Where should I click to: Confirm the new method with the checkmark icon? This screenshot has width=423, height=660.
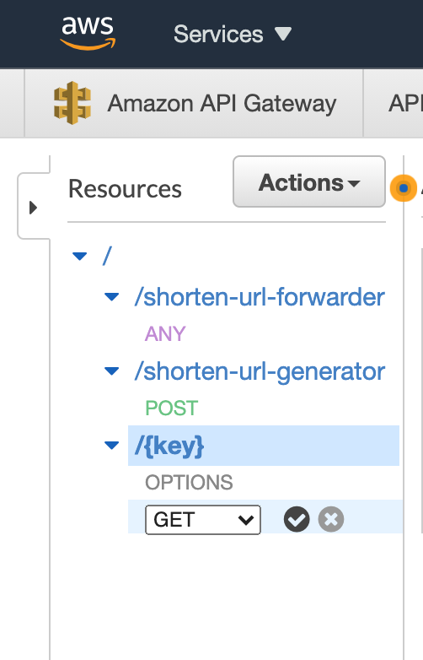pos(297,519)
